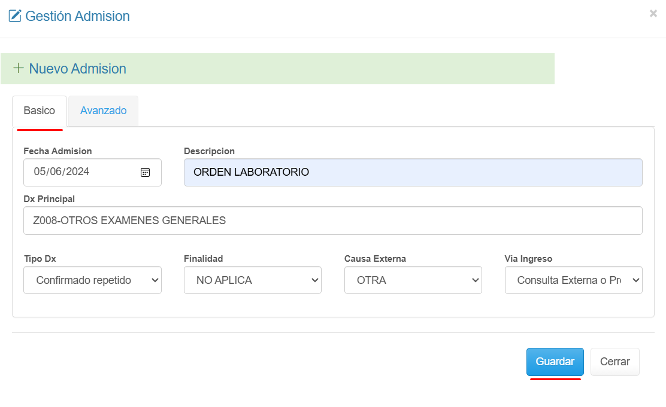
Task: Open the calendar picker icon
Action: click(x=145, y=172)
